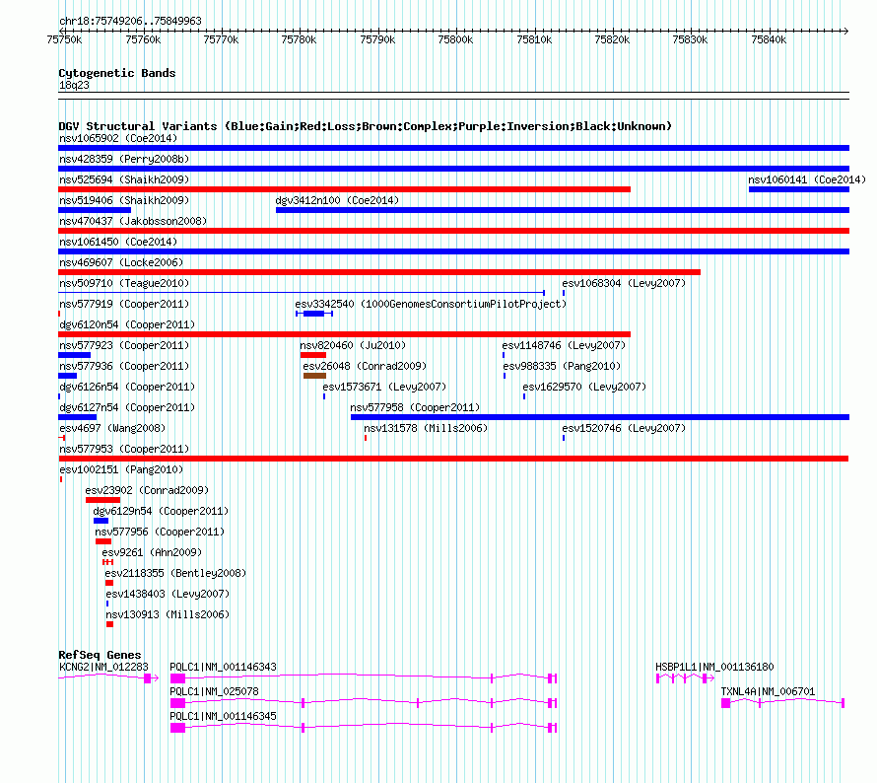Screen dimensions: 877x783
Task: Select the dgv3412n100 (Coe2014) blue bar
Action: (x=563, y=210)
